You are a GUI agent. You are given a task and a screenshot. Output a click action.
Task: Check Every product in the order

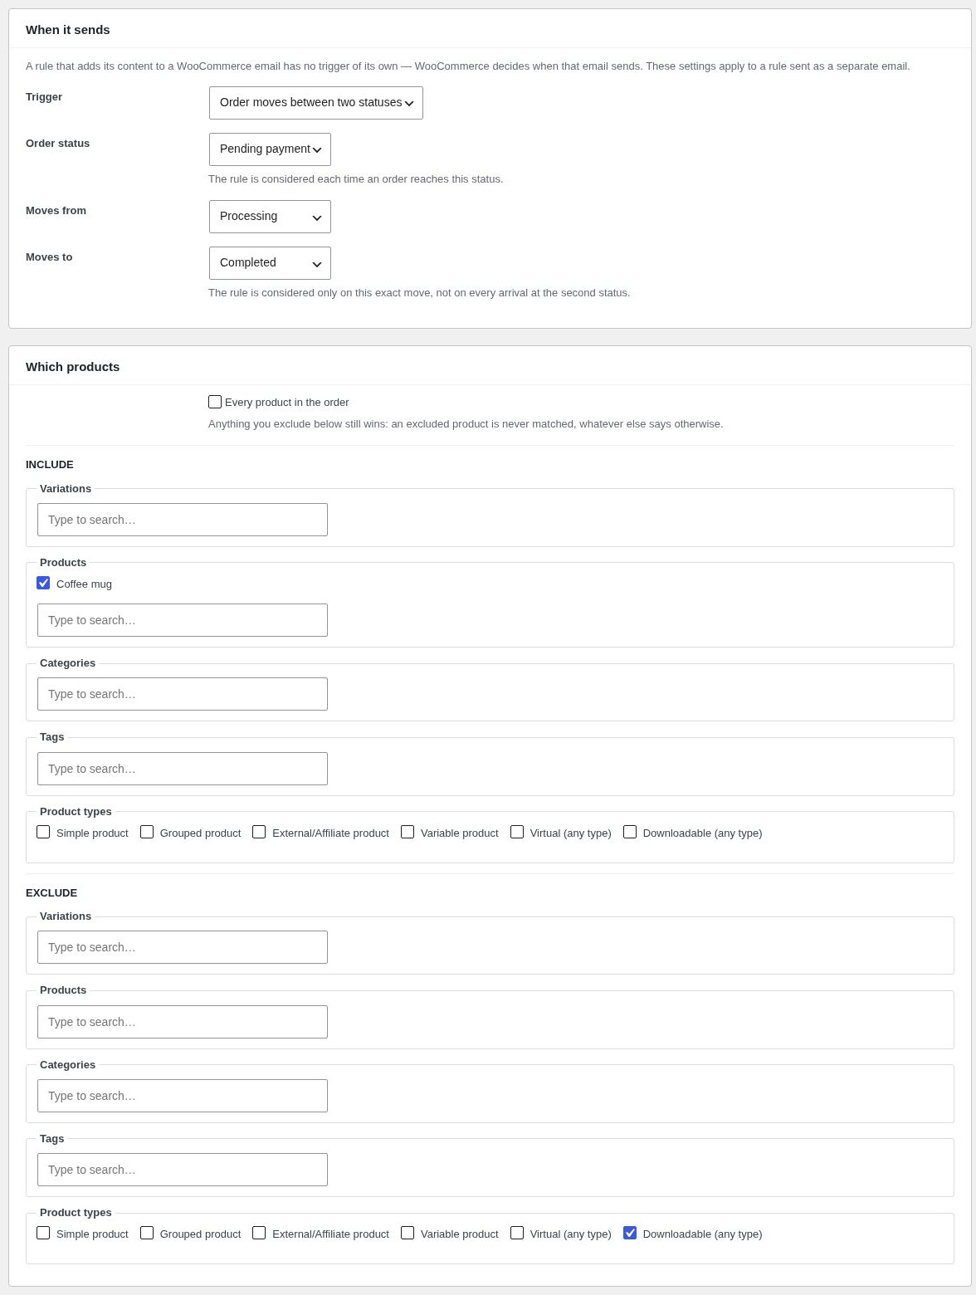(x=215, y=402)
